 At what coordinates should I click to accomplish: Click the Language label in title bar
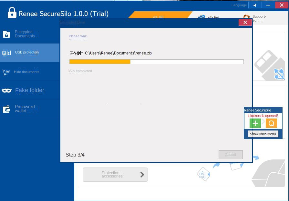pos(239,5)
